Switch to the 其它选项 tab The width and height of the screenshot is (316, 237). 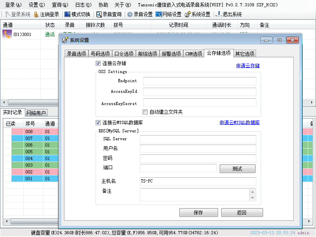pos(245,54)
